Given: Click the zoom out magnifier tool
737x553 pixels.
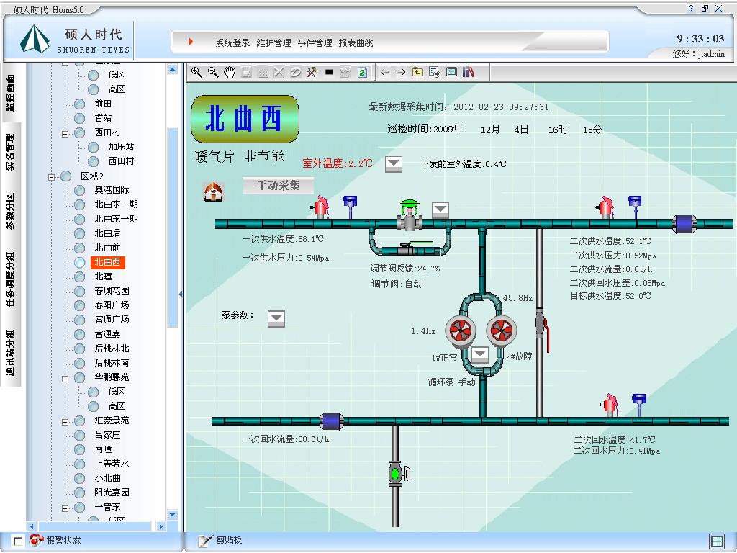Looking at the screenshot, I should pos(213,72).
